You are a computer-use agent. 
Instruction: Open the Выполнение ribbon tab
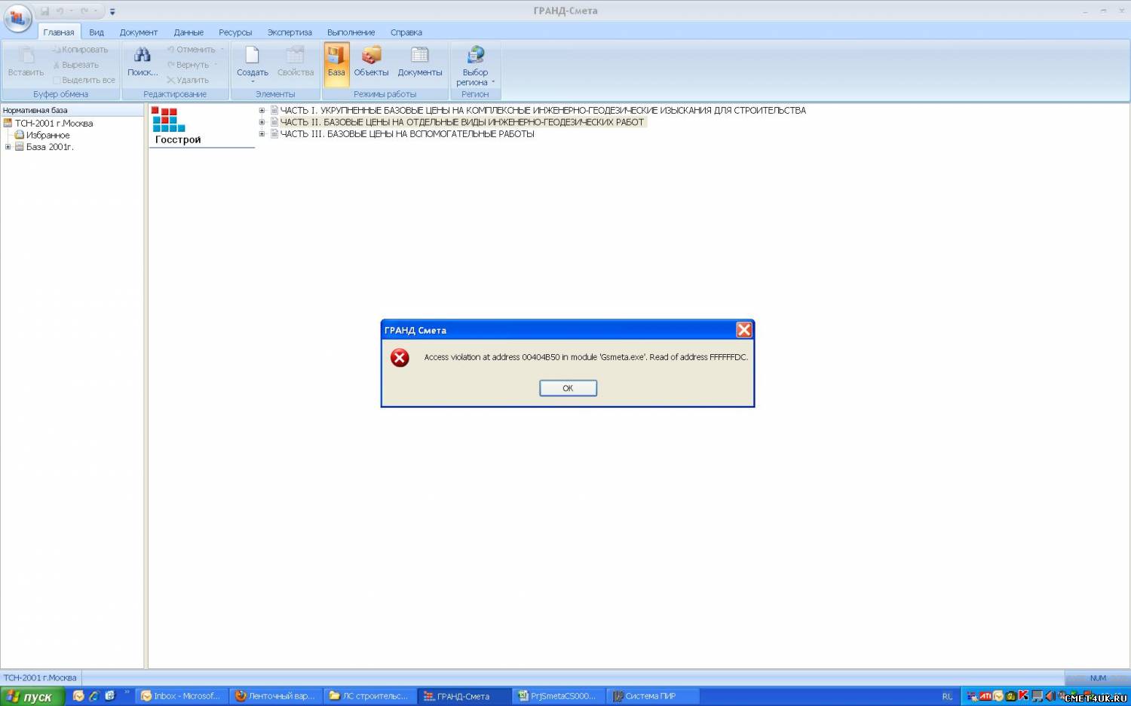coord(351,32)
